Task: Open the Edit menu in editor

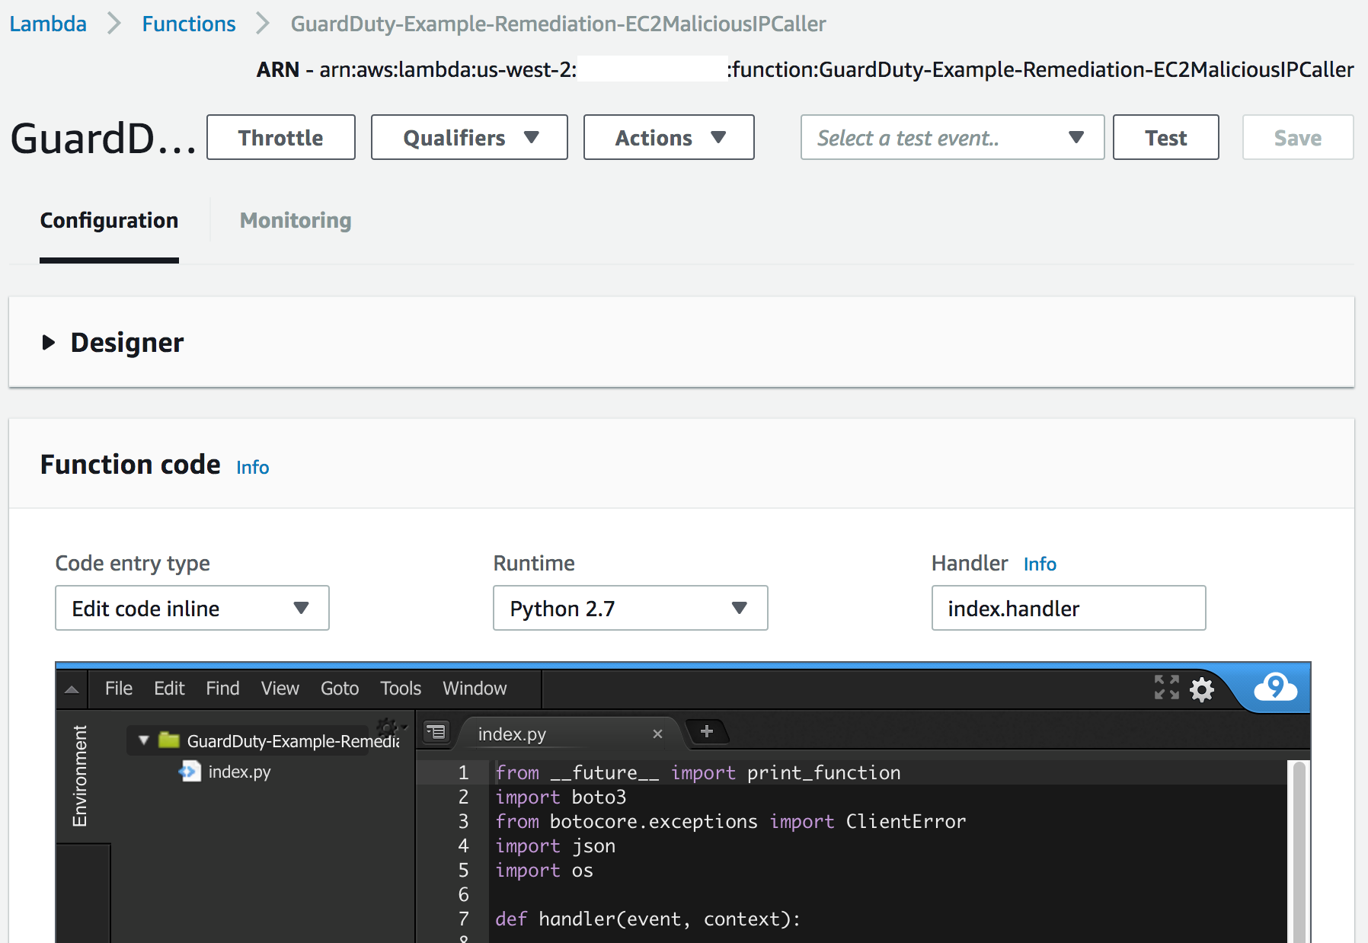Action: click(169, 689)
